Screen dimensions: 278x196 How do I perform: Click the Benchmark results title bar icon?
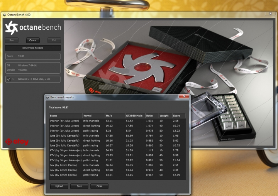click(47, 97)
